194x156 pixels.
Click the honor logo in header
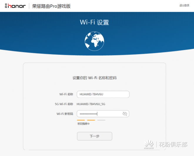[15, 6]
